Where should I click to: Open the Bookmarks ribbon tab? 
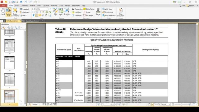click(x=76, y=6)
